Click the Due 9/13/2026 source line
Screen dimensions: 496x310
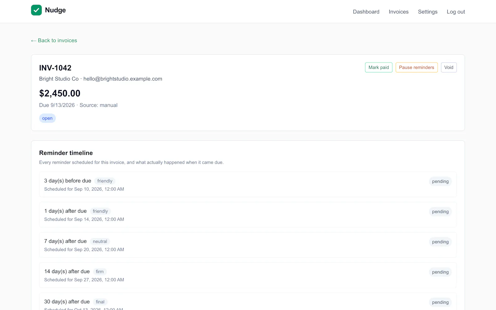pyautogui.click(x=78, y=105)
